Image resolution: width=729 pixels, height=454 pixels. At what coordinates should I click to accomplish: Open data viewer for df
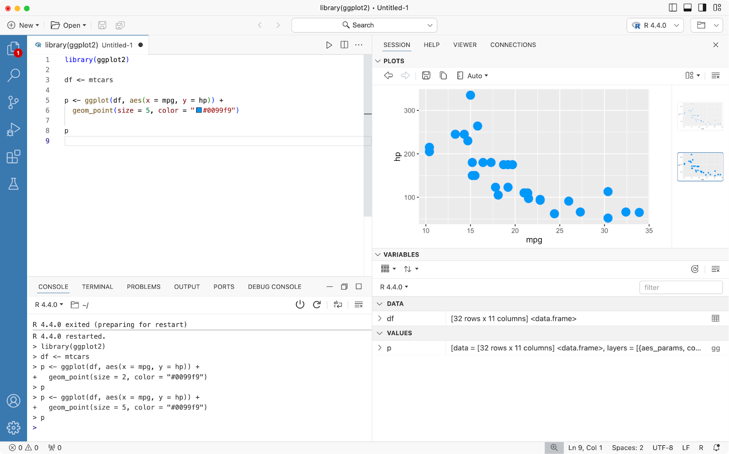715,318
